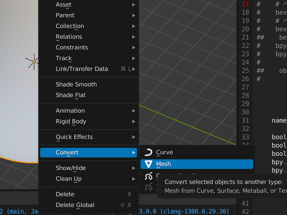Screen dimensions: 287x215
Task: Open the Constraints menu entry
Action: [x=72, y=47]
